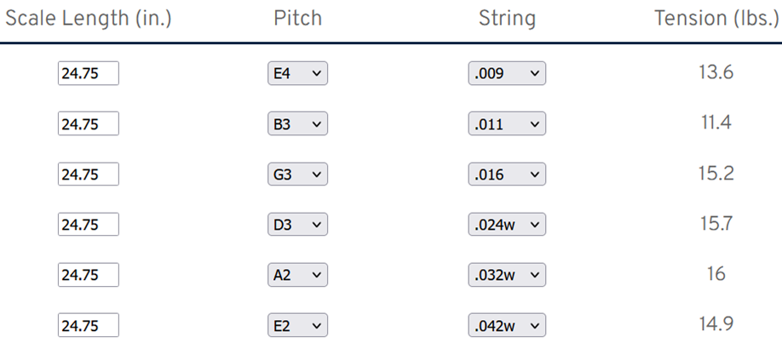Open the D3 pitch dropdown
This screenshot has width=782, height=343.
tap(297, 225)
